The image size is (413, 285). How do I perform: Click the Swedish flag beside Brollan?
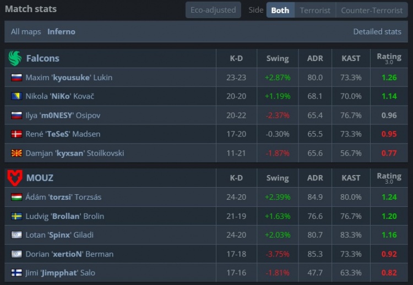click(x=16, y=216)
